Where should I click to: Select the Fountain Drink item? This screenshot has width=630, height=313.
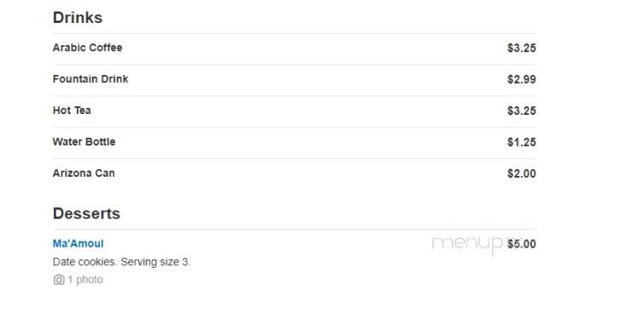coord(90,79)
